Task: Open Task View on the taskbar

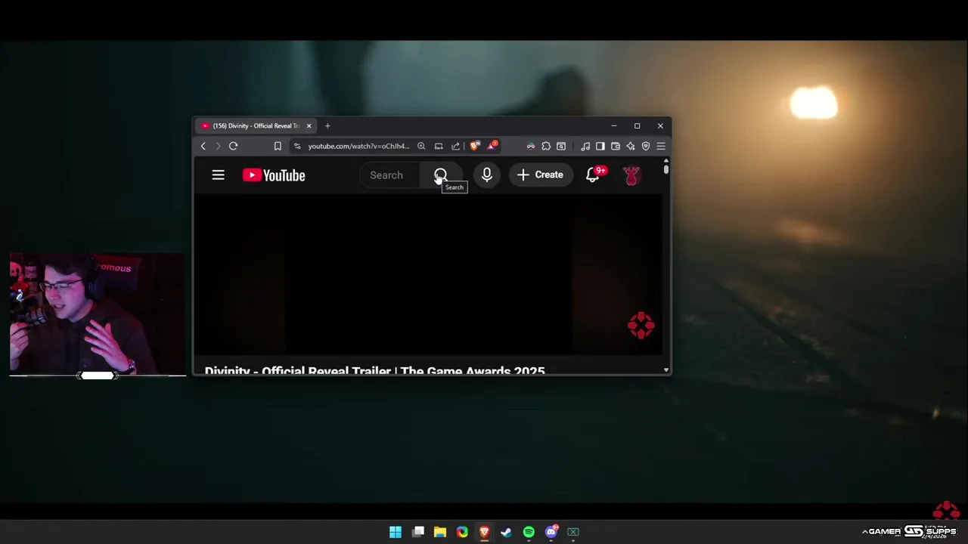Action: click(x=418, y=532)
